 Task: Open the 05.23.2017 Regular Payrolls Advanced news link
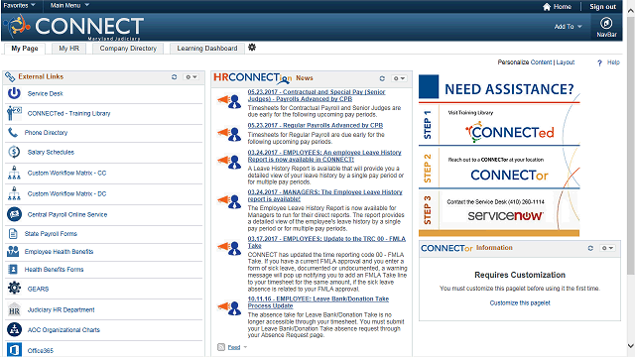click(316, 126)
